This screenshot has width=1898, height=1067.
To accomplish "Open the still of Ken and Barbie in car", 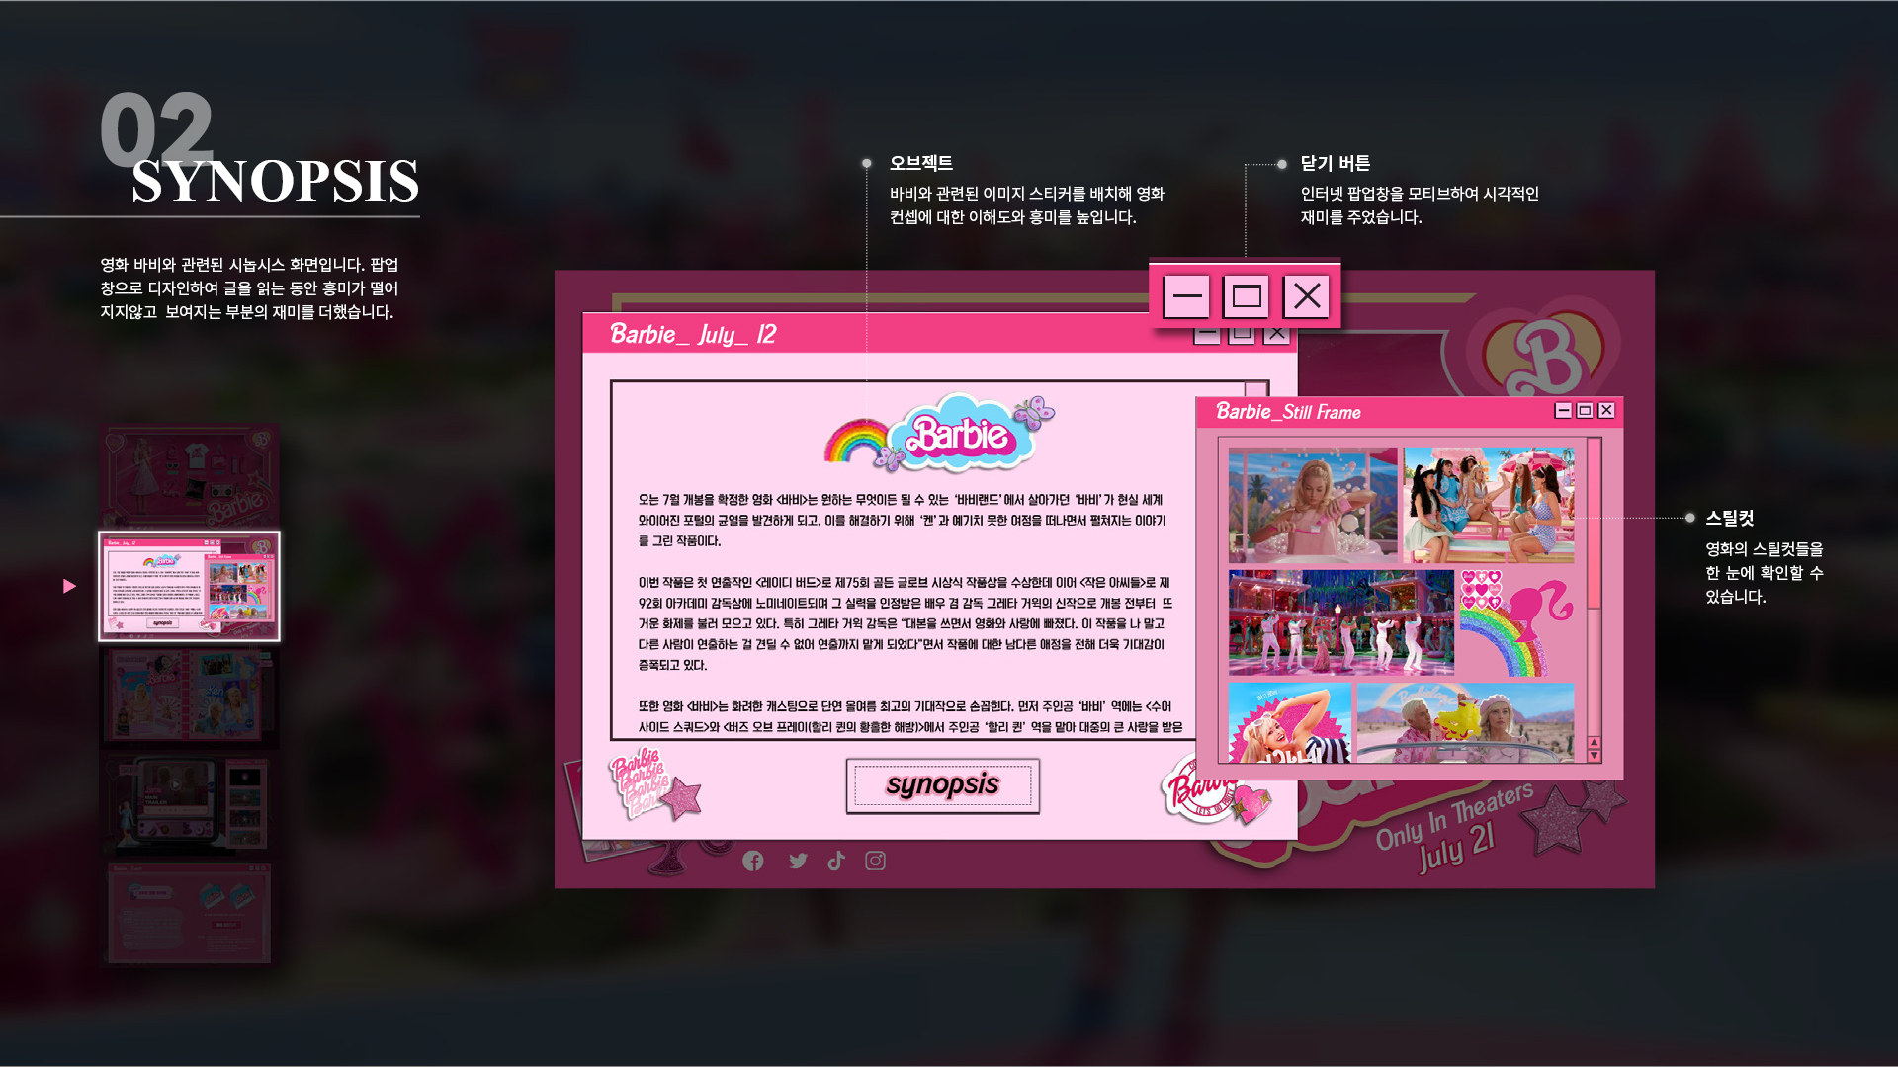I will [1465, 722].
